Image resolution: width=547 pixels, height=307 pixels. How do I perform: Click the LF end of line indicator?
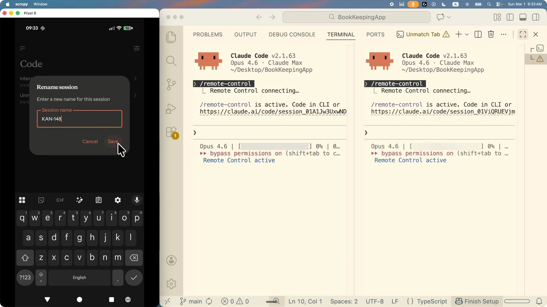395,301
